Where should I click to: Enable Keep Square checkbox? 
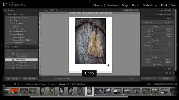pyautogui.click(x=150, y=65)
